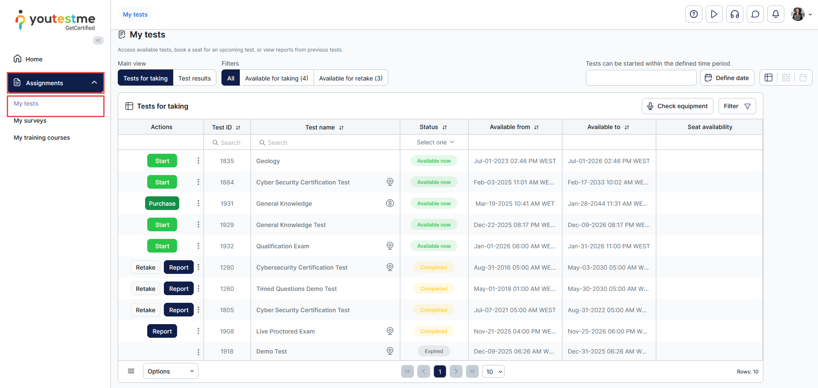Open the Options dropdown

coord(170,371)
